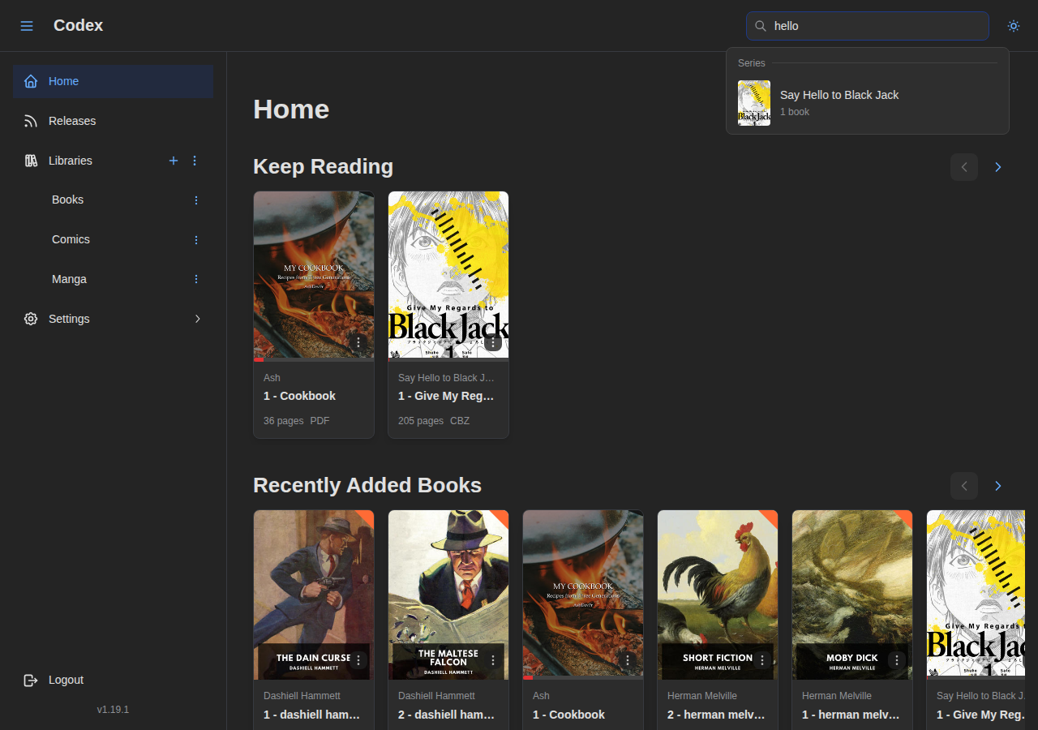
Task: Open options on Keep Reading Black Jack cover
Action: point(493,342)
